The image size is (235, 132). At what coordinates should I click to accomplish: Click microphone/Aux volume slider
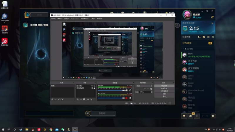[111, 98]
